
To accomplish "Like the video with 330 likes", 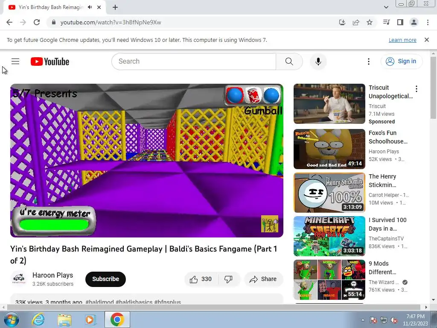I will point(201,279).
